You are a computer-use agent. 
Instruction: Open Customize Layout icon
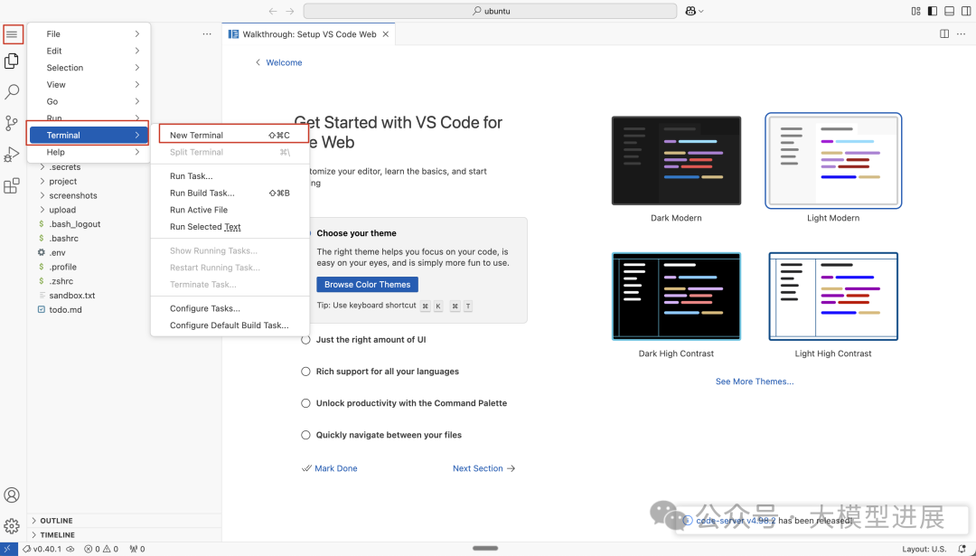click(x=915, y=11)
